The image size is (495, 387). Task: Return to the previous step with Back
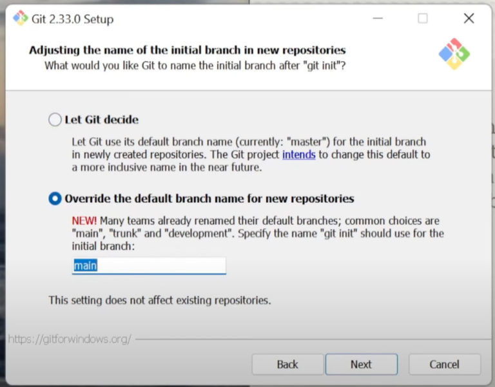tap(287, 364)
